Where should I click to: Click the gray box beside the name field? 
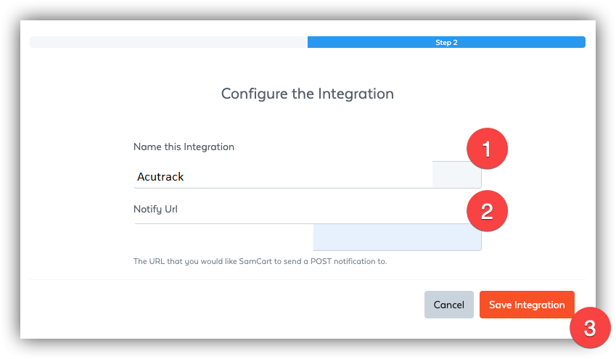[456, 174]
